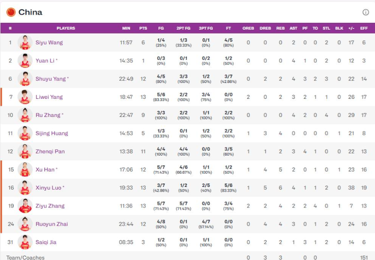Image resolution: width=375 pixels, height=260 pixels.
Task: Open Ruoyun Zhai player profile link
Action: click(x=52, y=224)
